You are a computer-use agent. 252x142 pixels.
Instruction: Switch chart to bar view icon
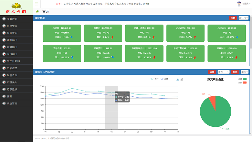click(182, 79)
